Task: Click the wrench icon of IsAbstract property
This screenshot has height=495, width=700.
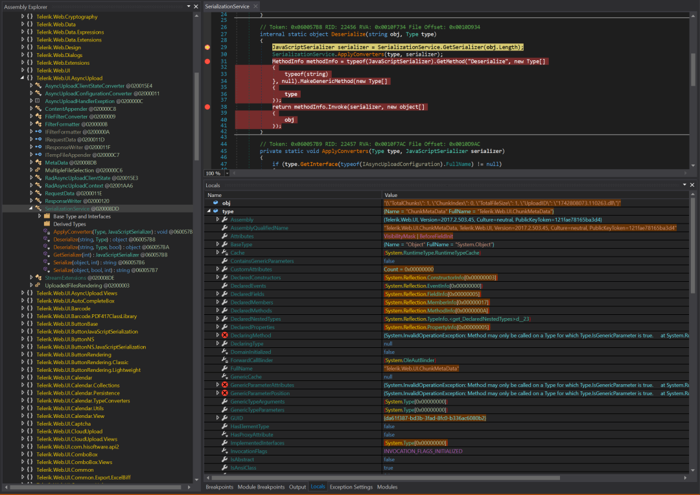Action: (x=225, y=459)
